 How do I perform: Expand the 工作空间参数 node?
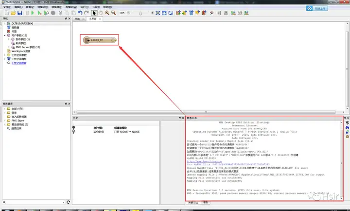click(x=4, y=55)
